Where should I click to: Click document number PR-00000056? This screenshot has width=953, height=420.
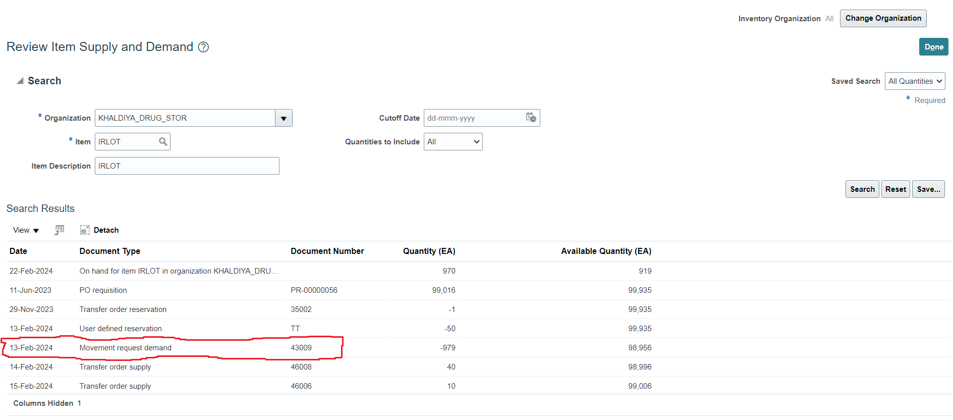[x=314, y=290]
